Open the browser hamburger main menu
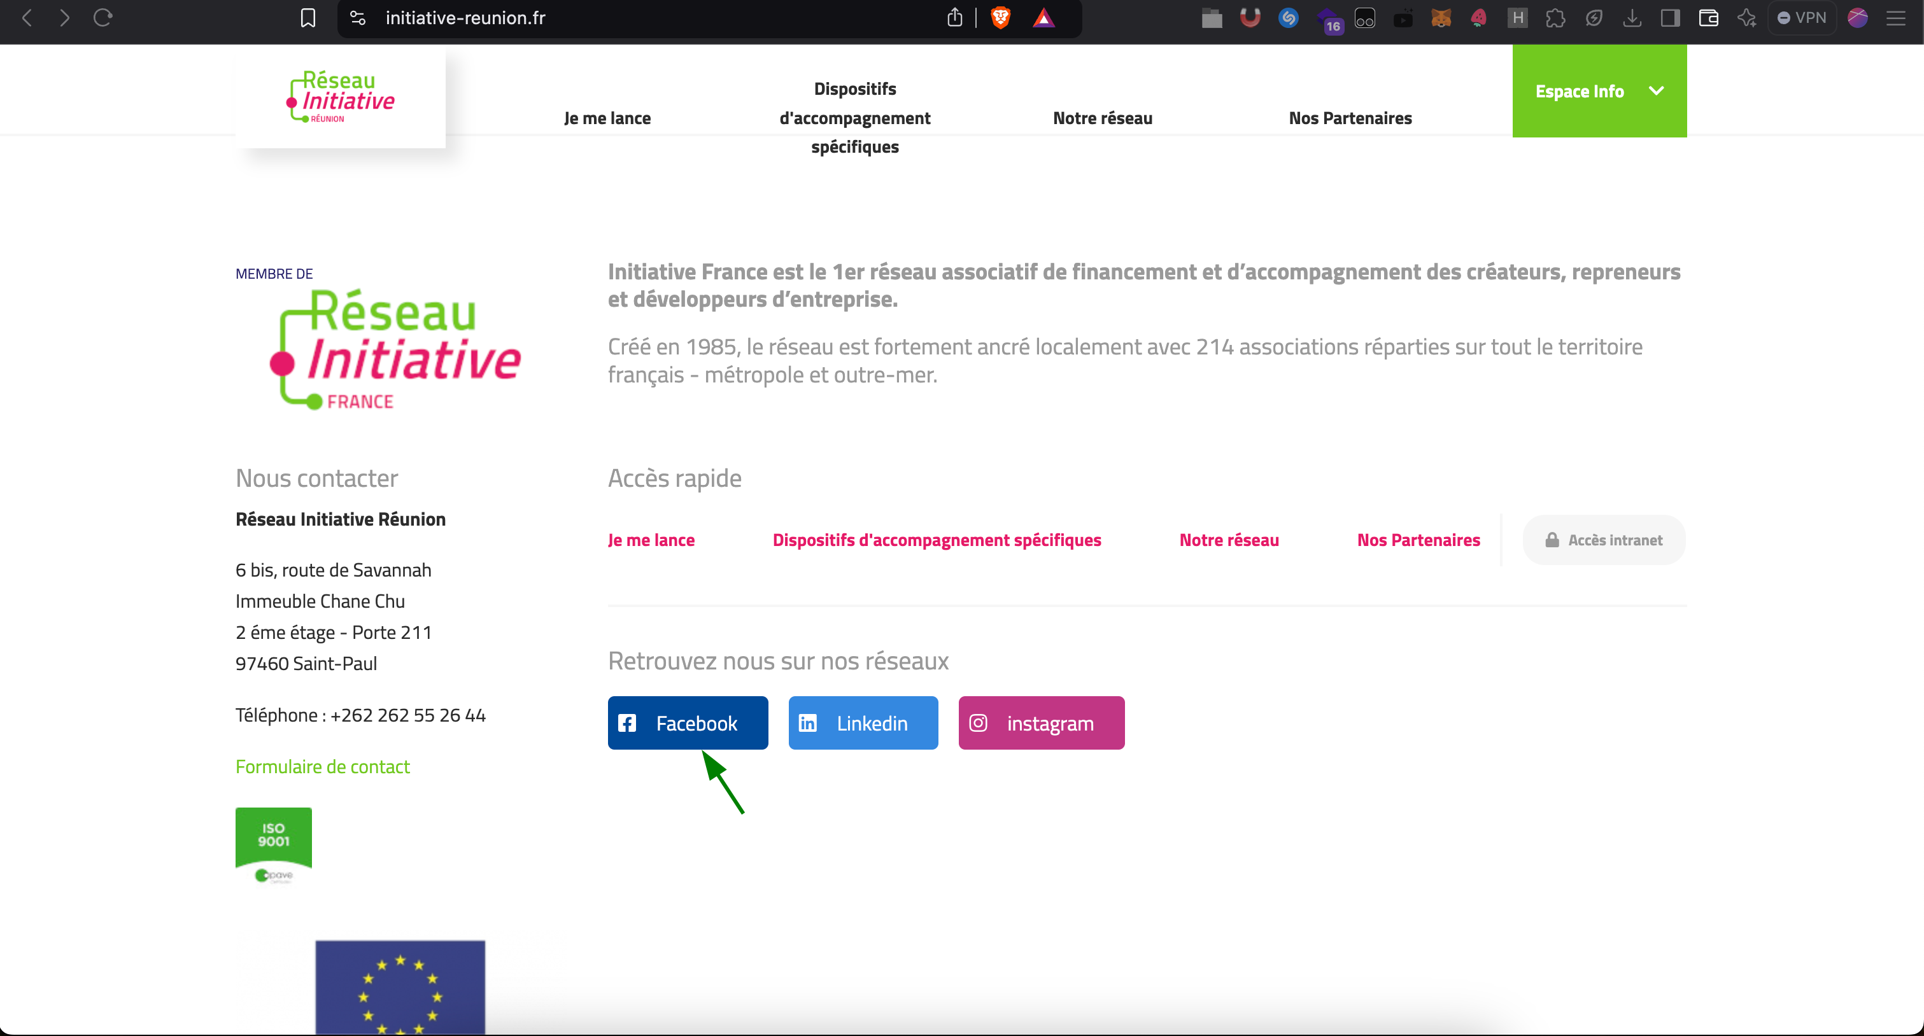Viewport: 1924px width, 1036px height. tap(1895, 18)
